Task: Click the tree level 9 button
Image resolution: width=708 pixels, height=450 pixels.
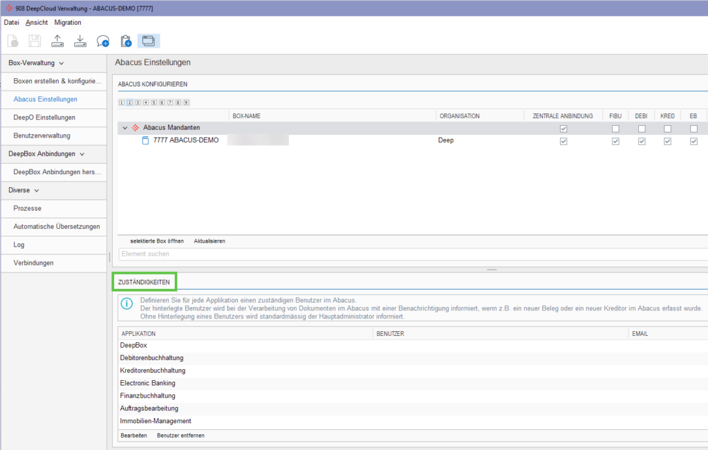Action: [187, 102]
